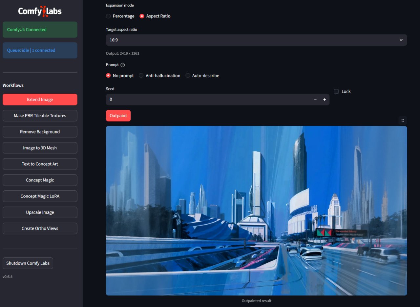Click the Comfy Labs logo
Image resolution: width=420 pixels, height=307 pixels.
40,11
